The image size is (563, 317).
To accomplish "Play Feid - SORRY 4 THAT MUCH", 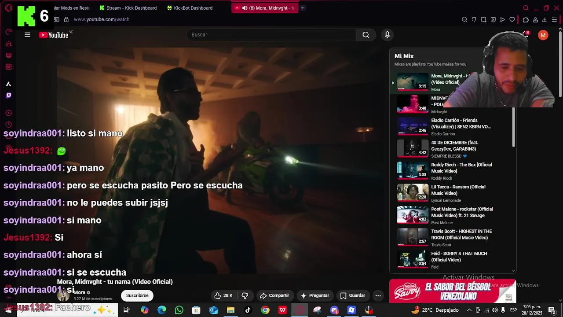I will (x=451, y=260).
